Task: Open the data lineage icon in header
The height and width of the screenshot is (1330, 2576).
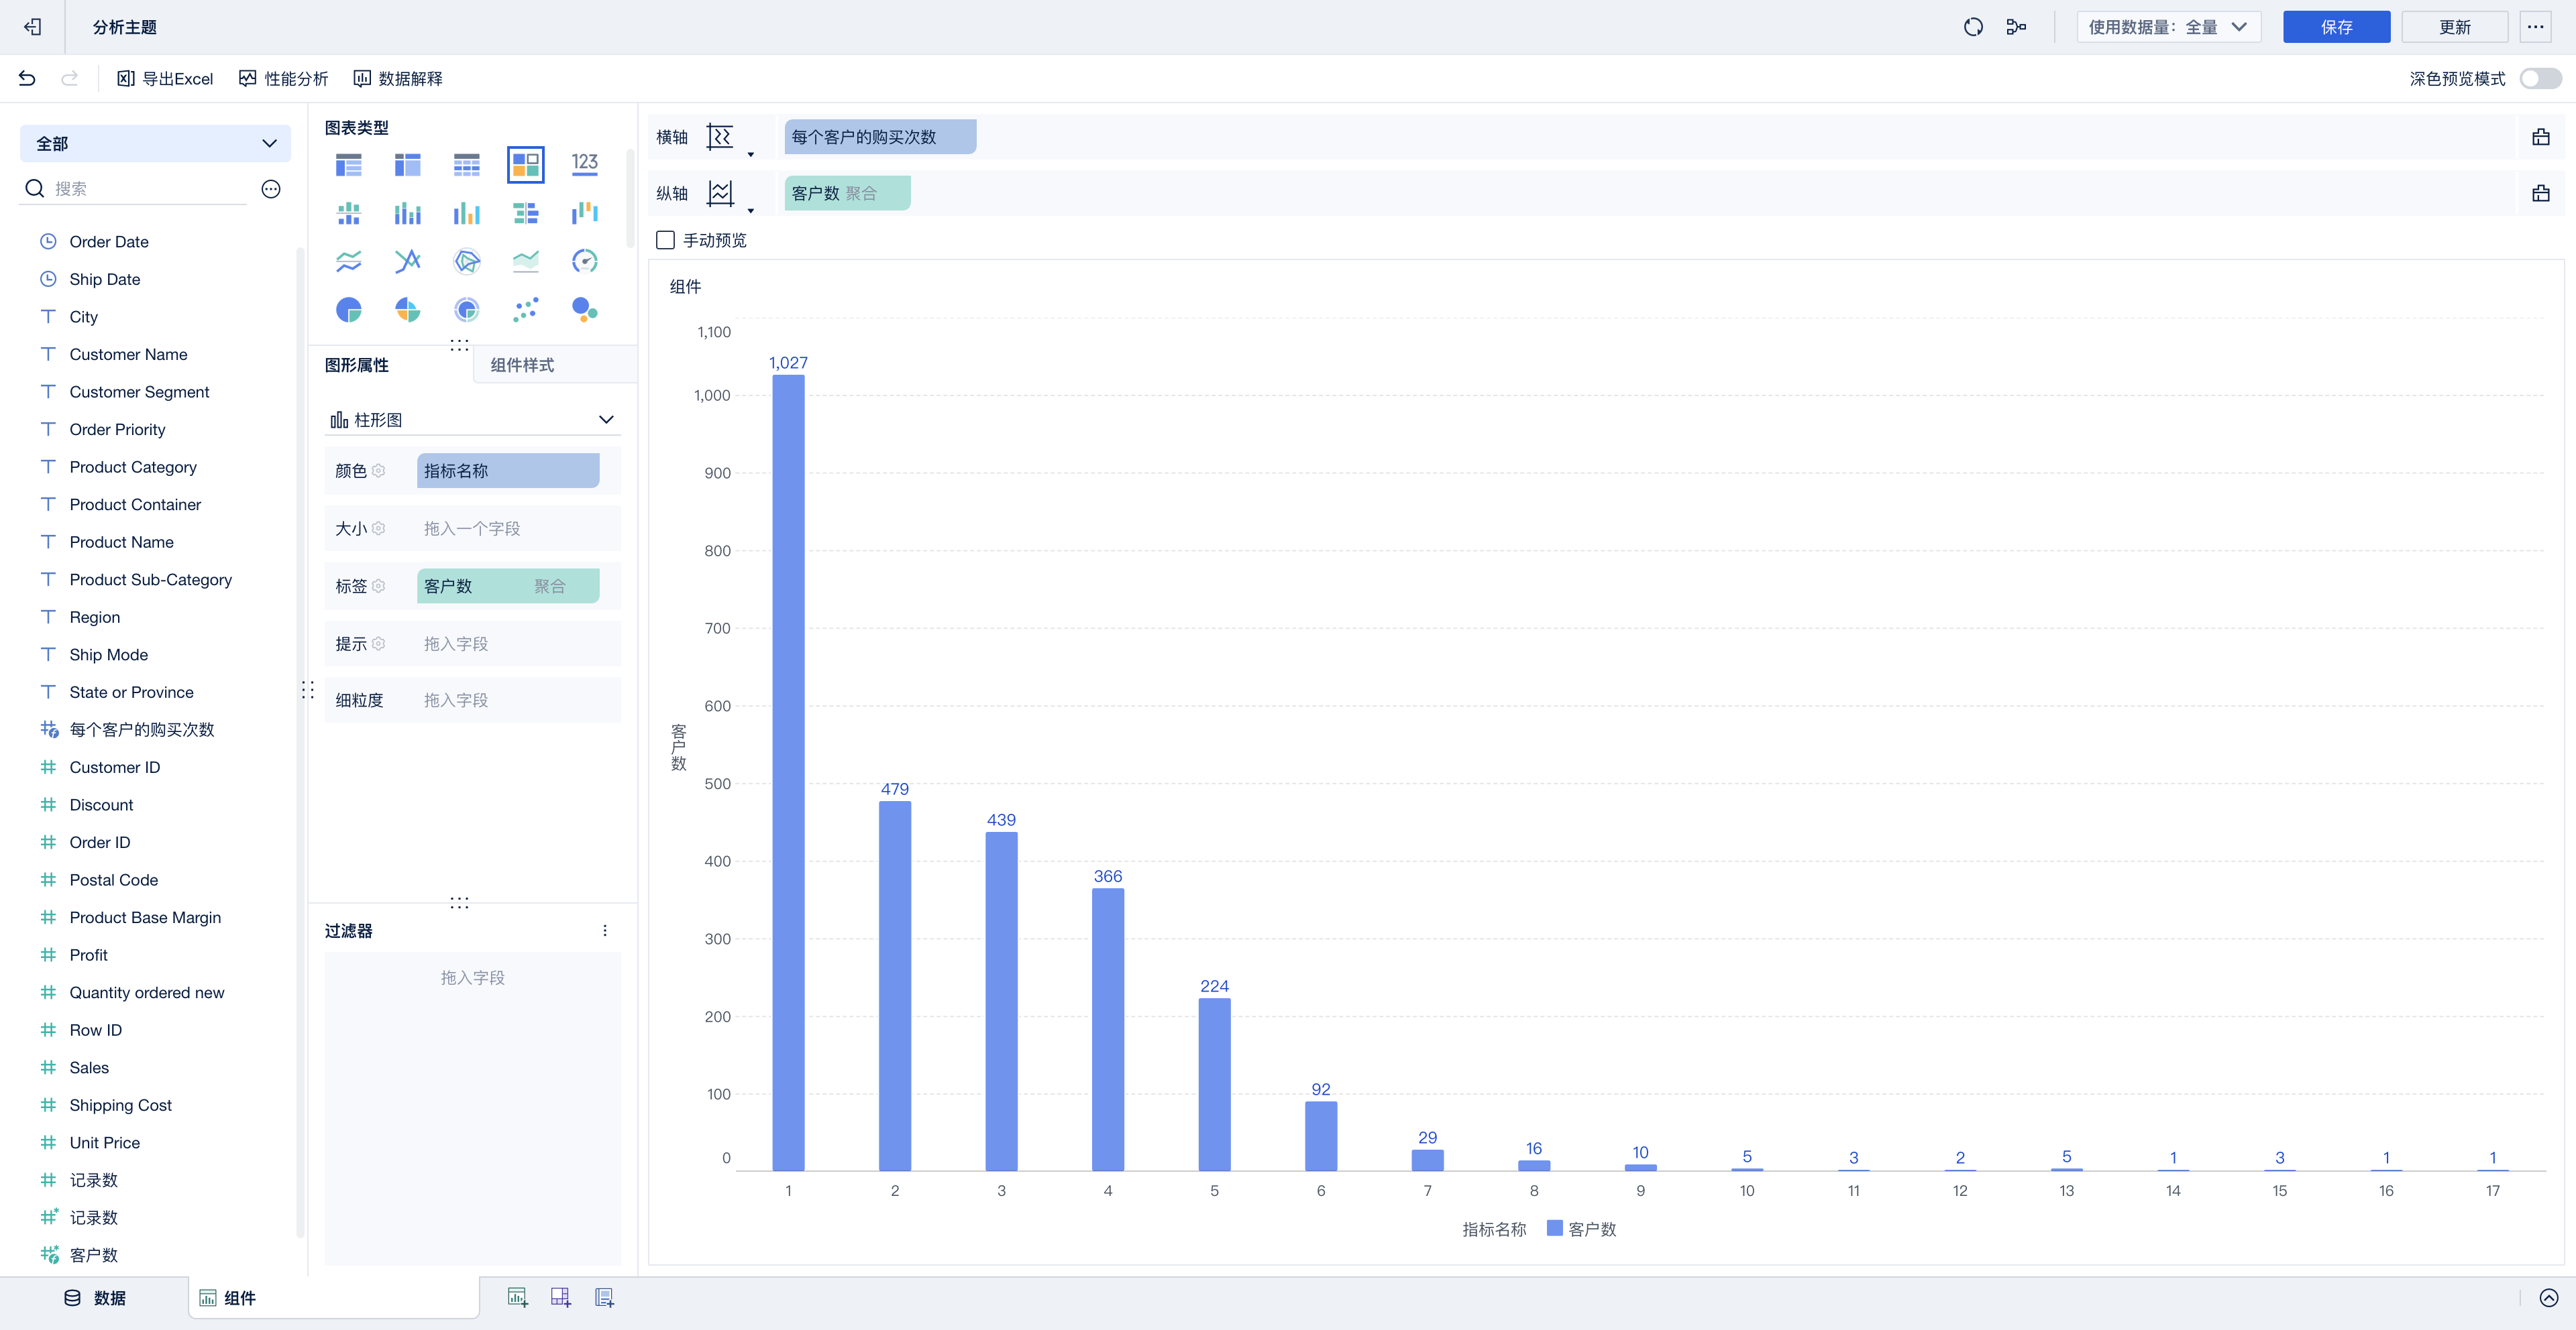Action: [x=2016, y=27]
